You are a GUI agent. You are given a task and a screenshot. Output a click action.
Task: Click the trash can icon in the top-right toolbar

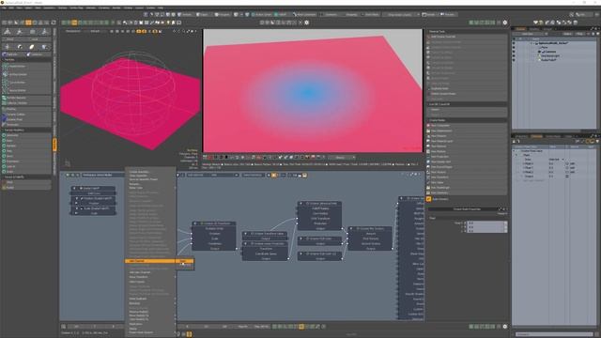tap(576, 23)
